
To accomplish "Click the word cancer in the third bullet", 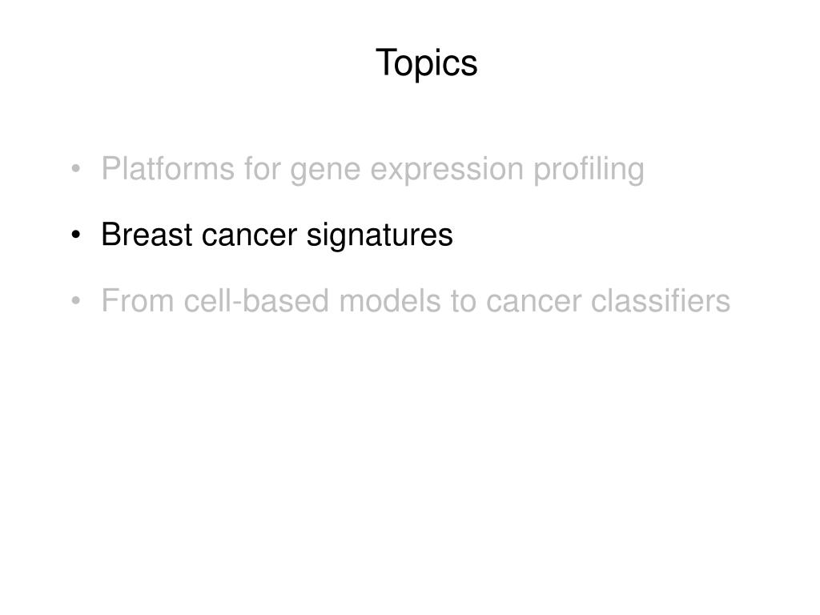I will (x=533, y=303).
